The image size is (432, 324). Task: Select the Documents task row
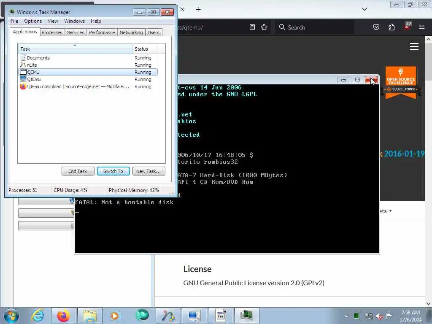tap(88, 58)
